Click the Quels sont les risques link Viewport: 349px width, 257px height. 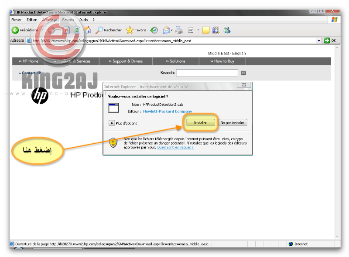click(x=175, y=147)
